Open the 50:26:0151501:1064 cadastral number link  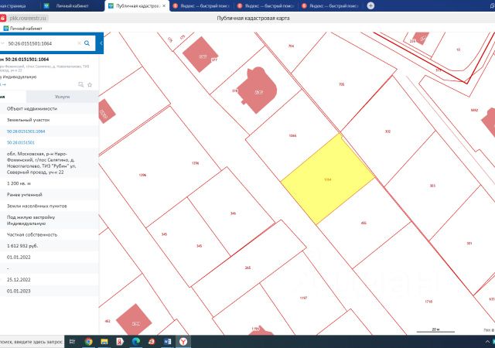tap(26, 131)
